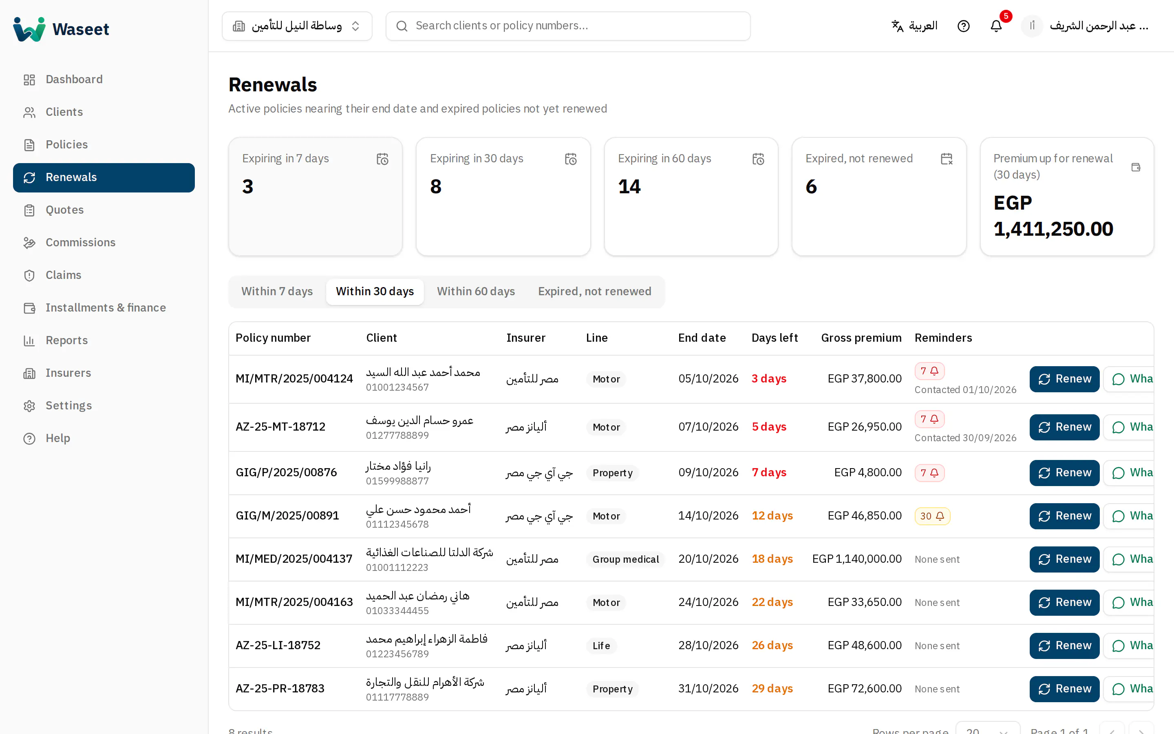This screenshot has height=734, width=1174.
Task: Click phone number 01277788899
Action: 397,436
